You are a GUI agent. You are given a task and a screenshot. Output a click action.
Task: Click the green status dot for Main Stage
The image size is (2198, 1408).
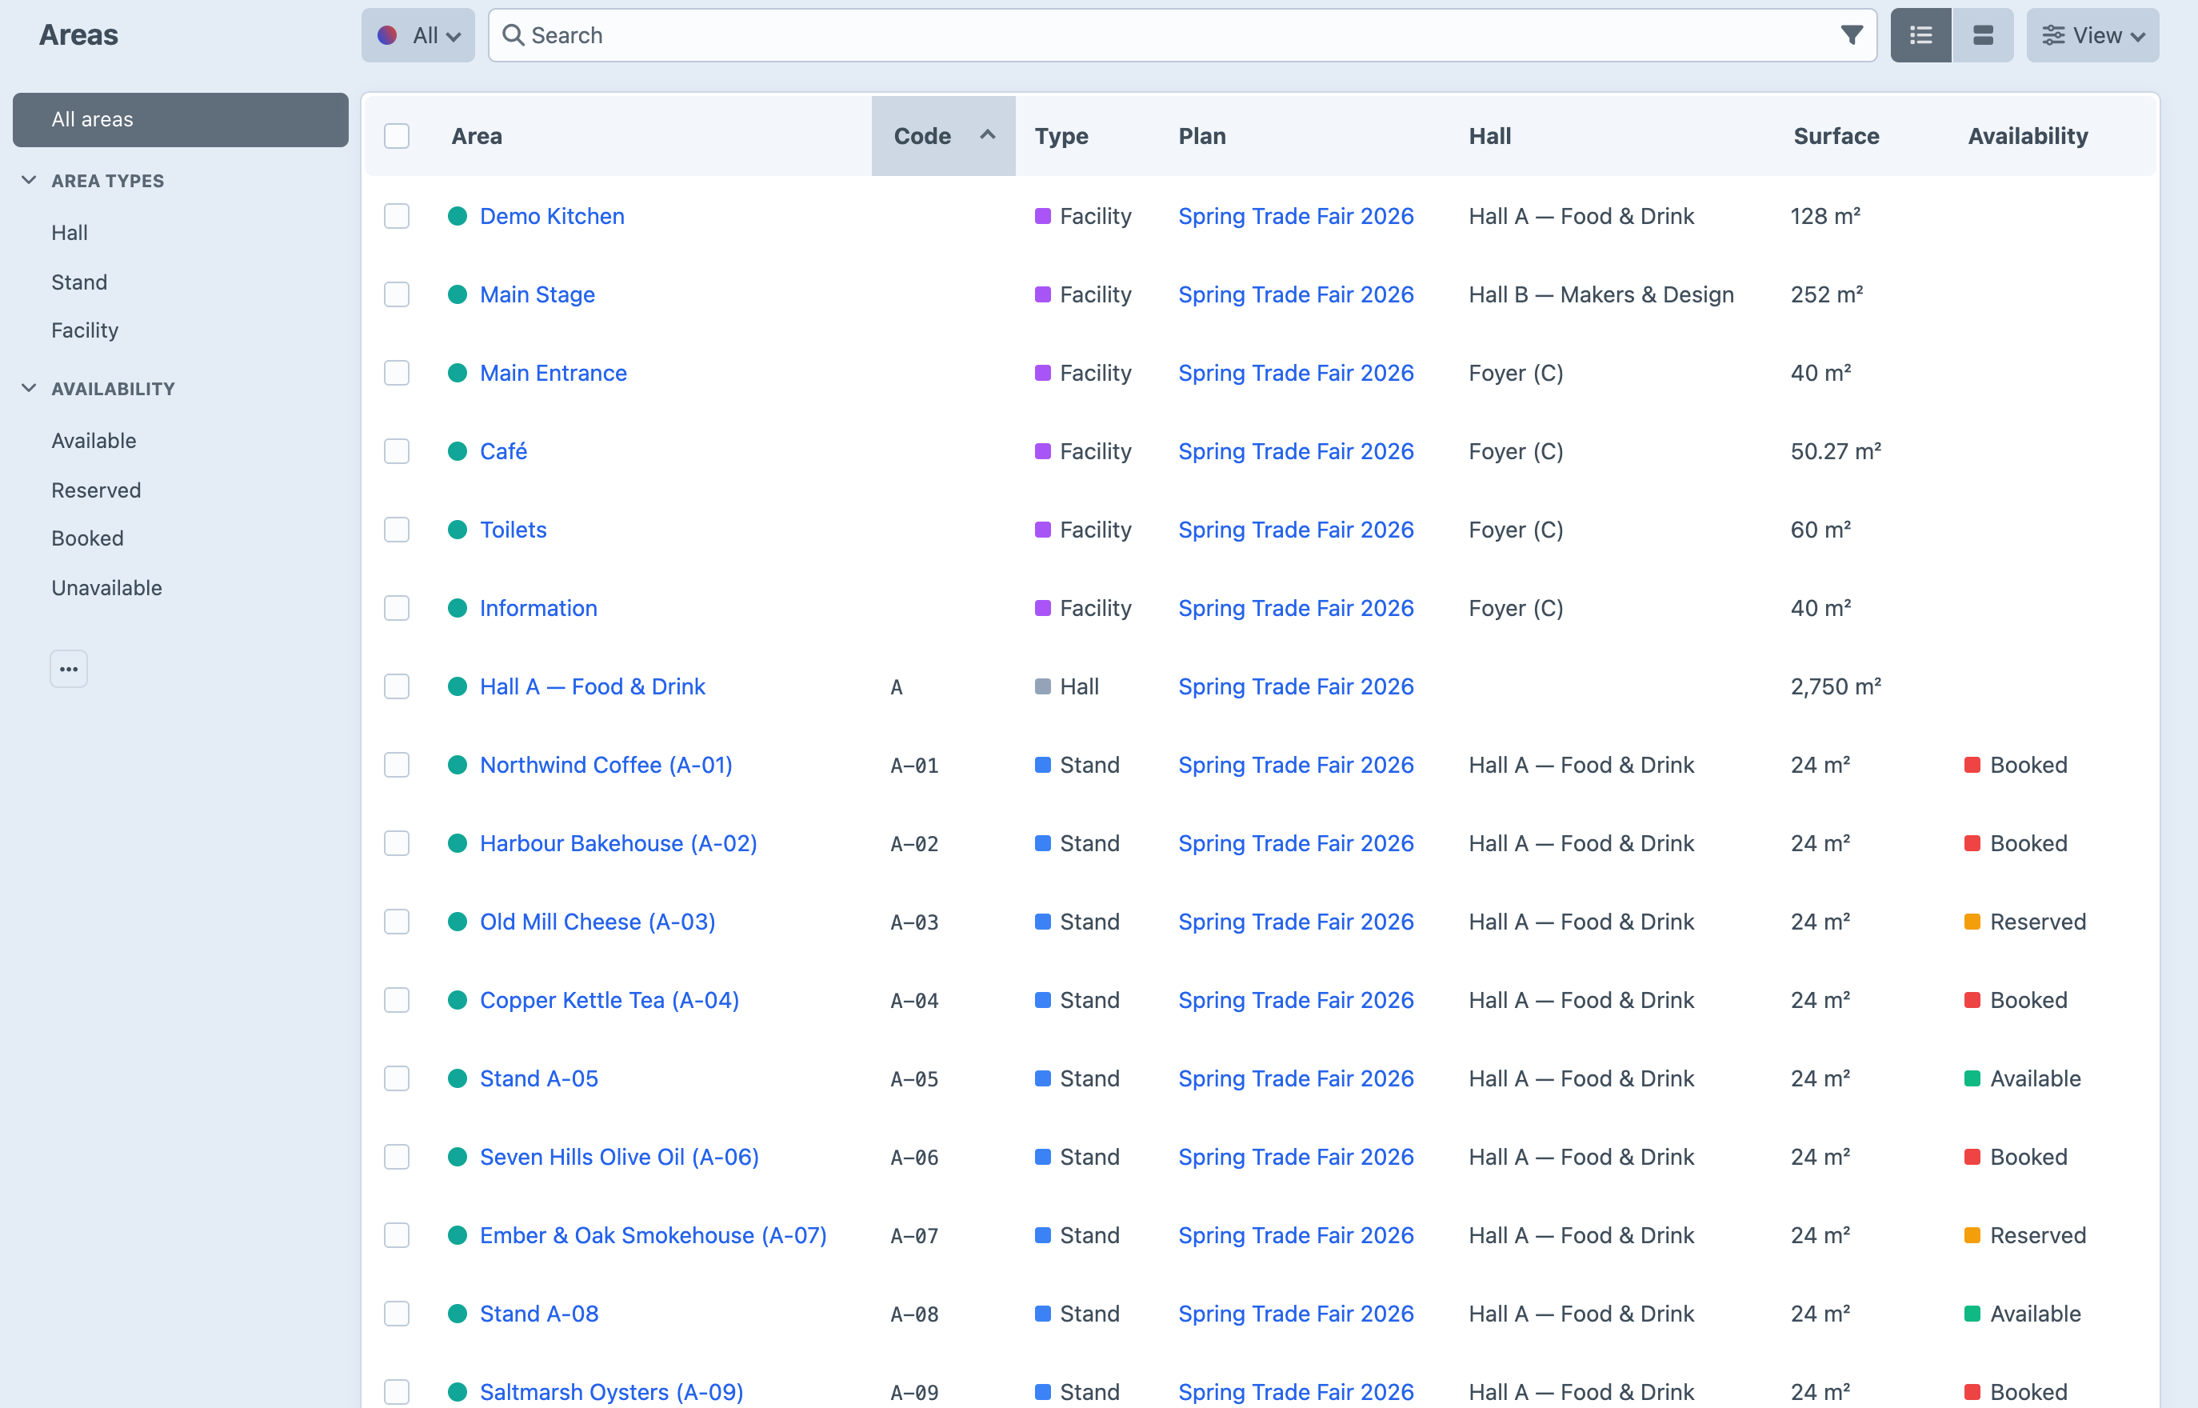pos(458,295)
